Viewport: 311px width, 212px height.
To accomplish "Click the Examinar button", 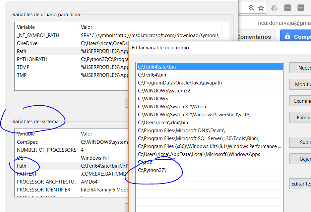I will pyautogui.click(x=300, y=101).
